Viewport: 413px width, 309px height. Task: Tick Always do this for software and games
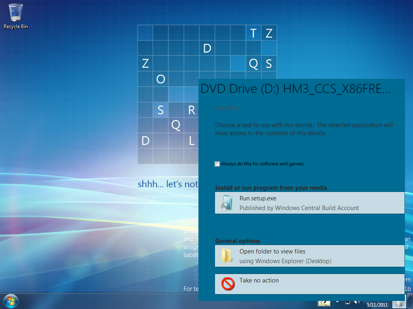click(217, 164)
